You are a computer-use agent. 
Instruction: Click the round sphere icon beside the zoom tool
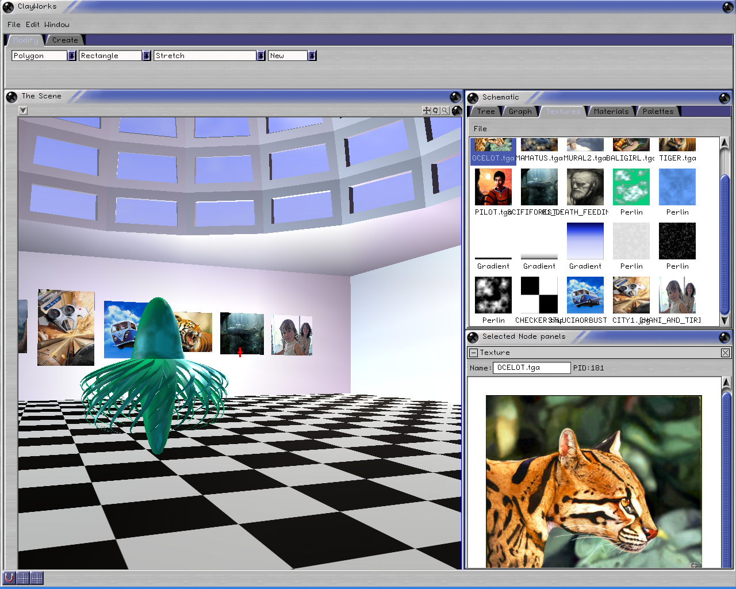pyautogui.click(x=457, y=110)
